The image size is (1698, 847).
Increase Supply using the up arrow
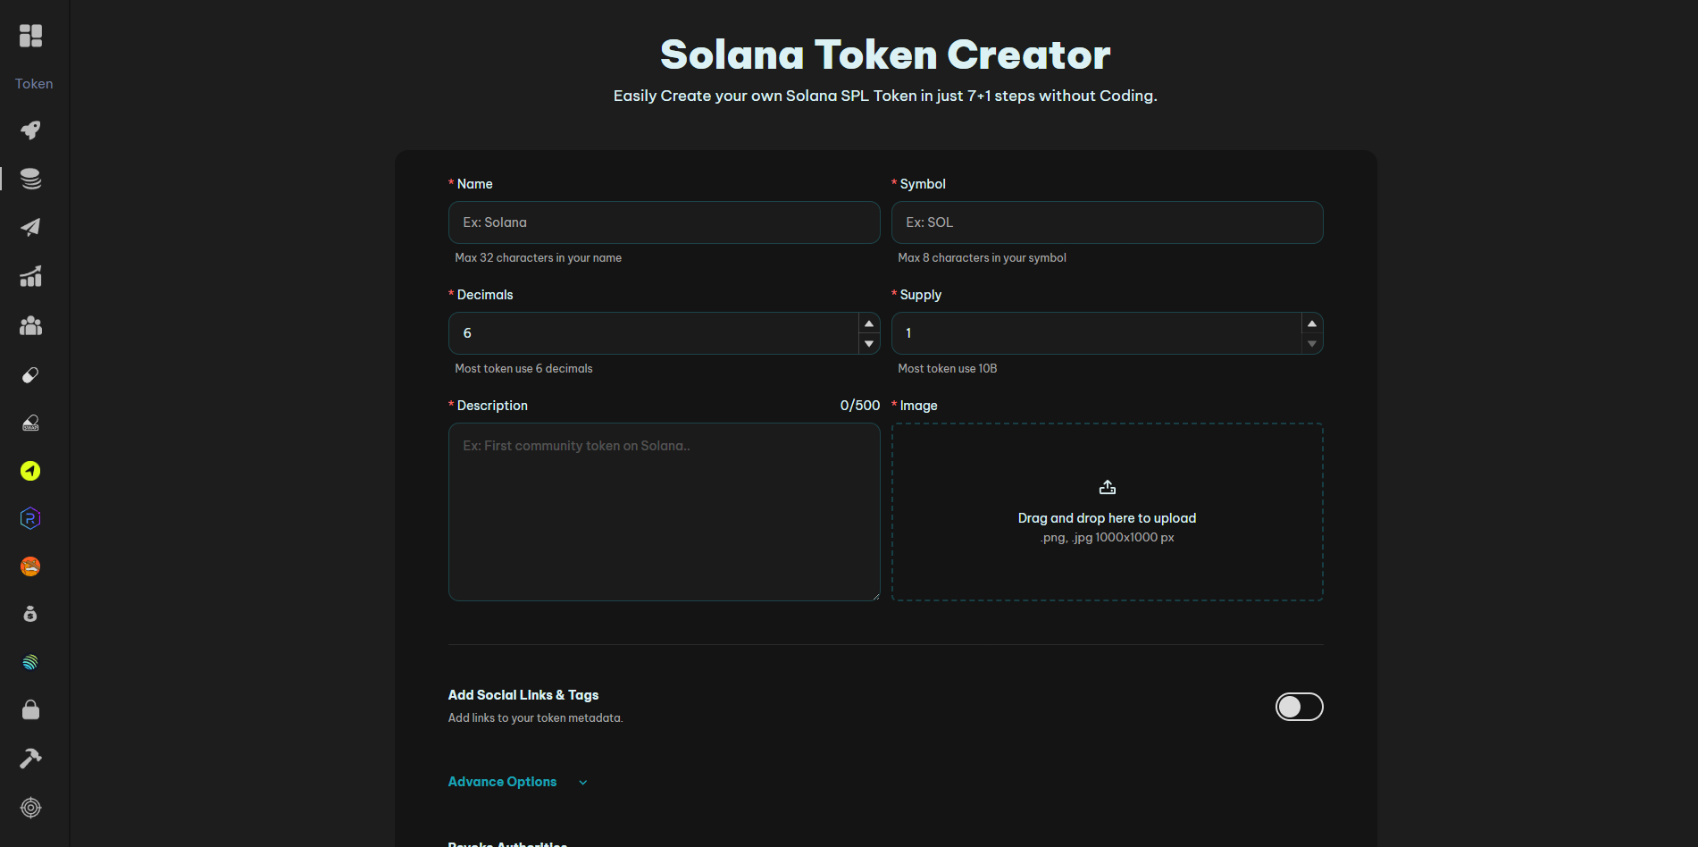coord(1312,323)
